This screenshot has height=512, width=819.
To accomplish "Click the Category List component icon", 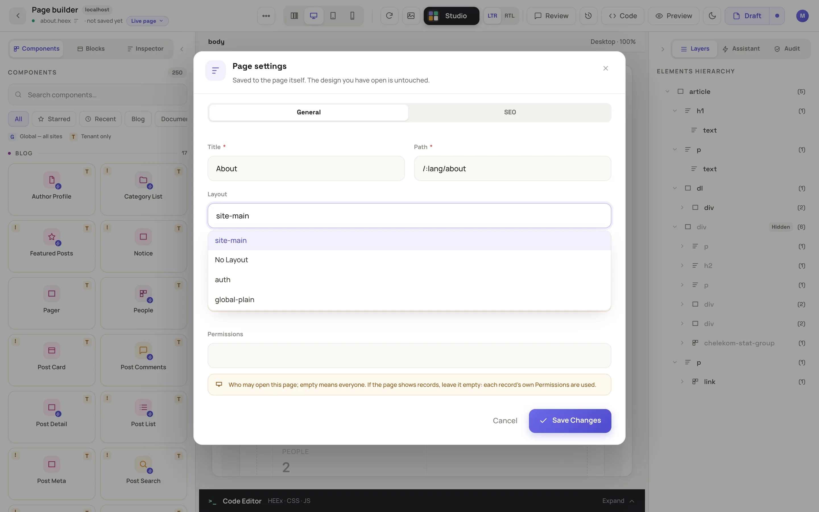I will 143,180.
